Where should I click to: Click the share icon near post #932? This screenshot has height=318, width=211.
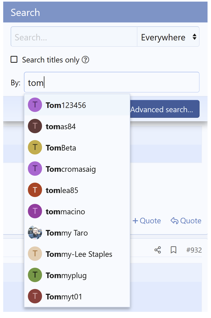158,250
